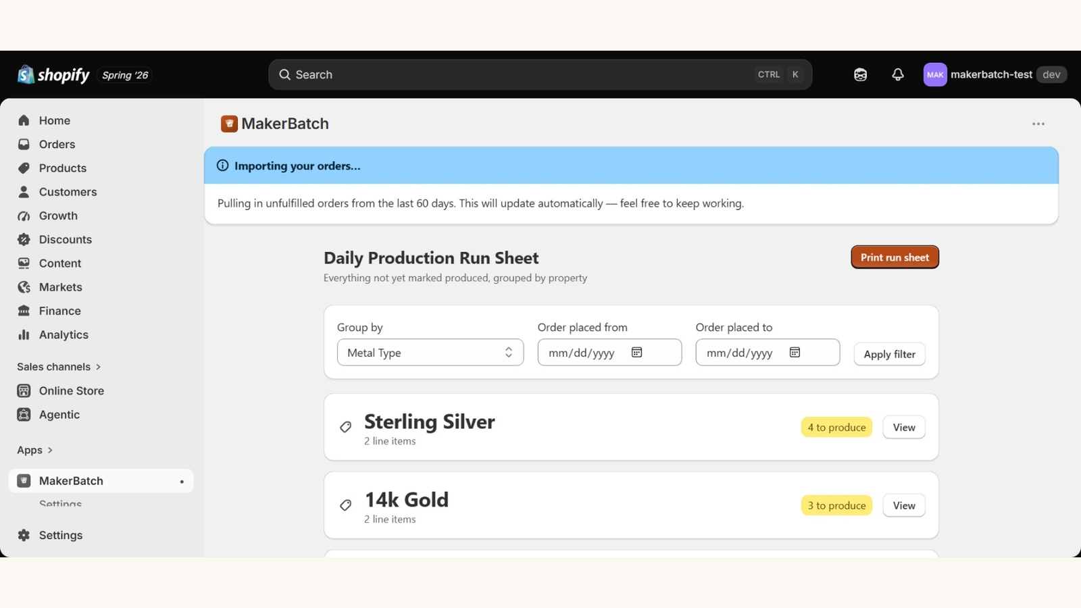Click the 'Daily Production Run Sheet' title
This screenshot has width=1081, height=608.
point(431,258)
